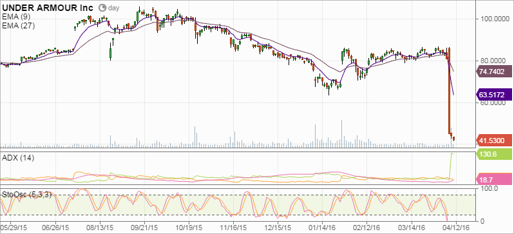Select the StoOsc (5,3,3) indicator label
This screenshot has height=234, width=514.
point(27,194)
